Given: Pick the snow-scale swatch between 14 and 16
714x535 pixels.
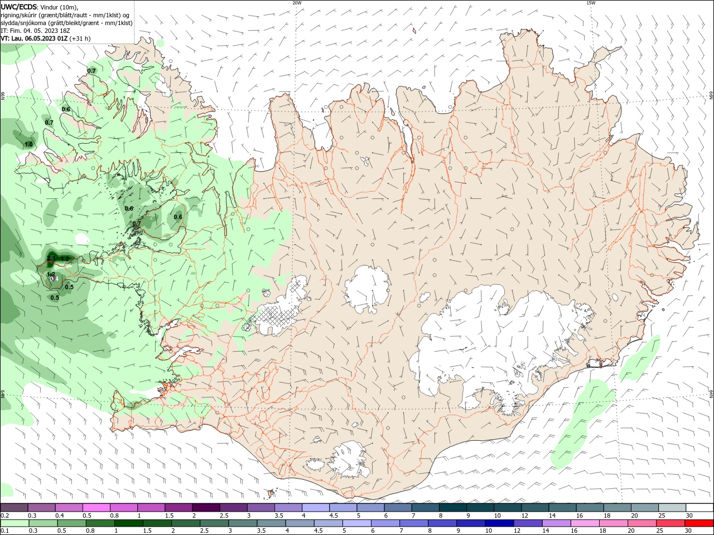Looking at the screenshot, I should coord(563,508).
